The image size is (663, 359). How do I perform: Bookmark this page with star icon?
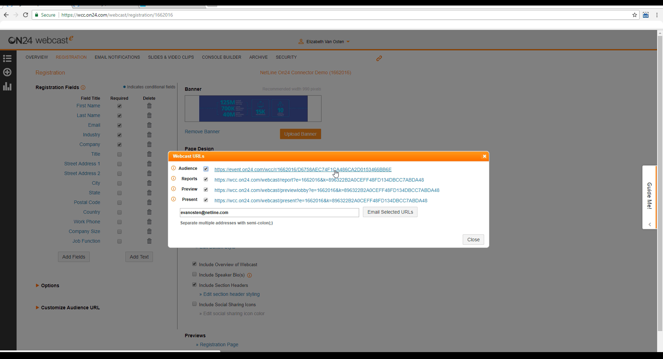634,15
